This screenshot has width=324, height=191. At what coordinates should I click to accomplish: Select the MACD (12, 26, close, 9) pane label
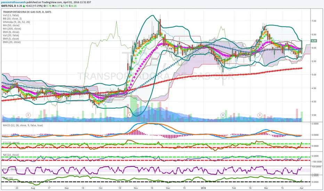coord(23,125)
